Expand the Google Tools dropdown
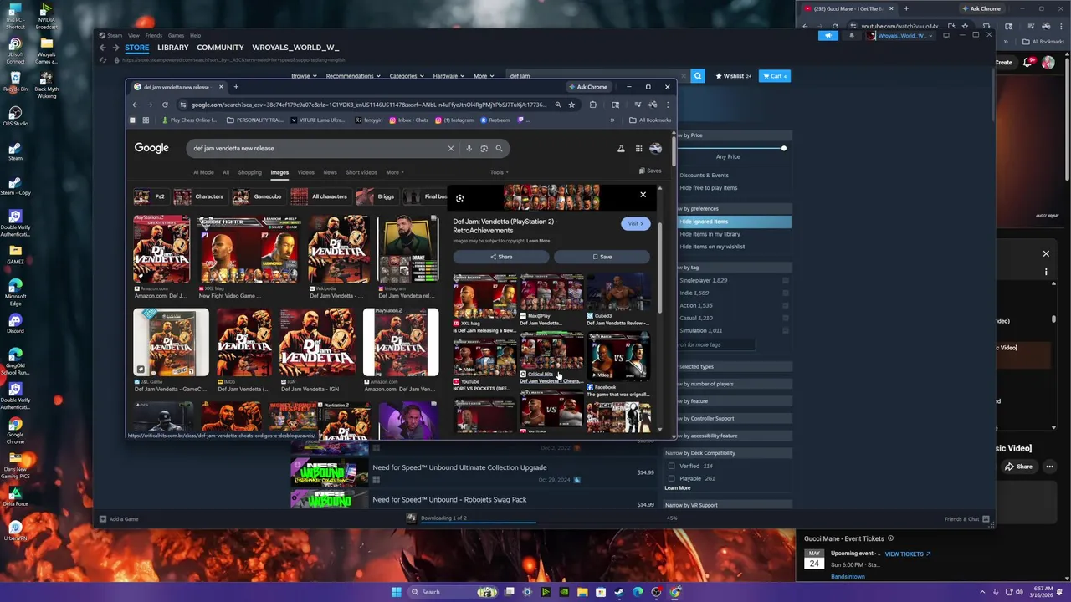The image size is (1071, 602). 499,172
